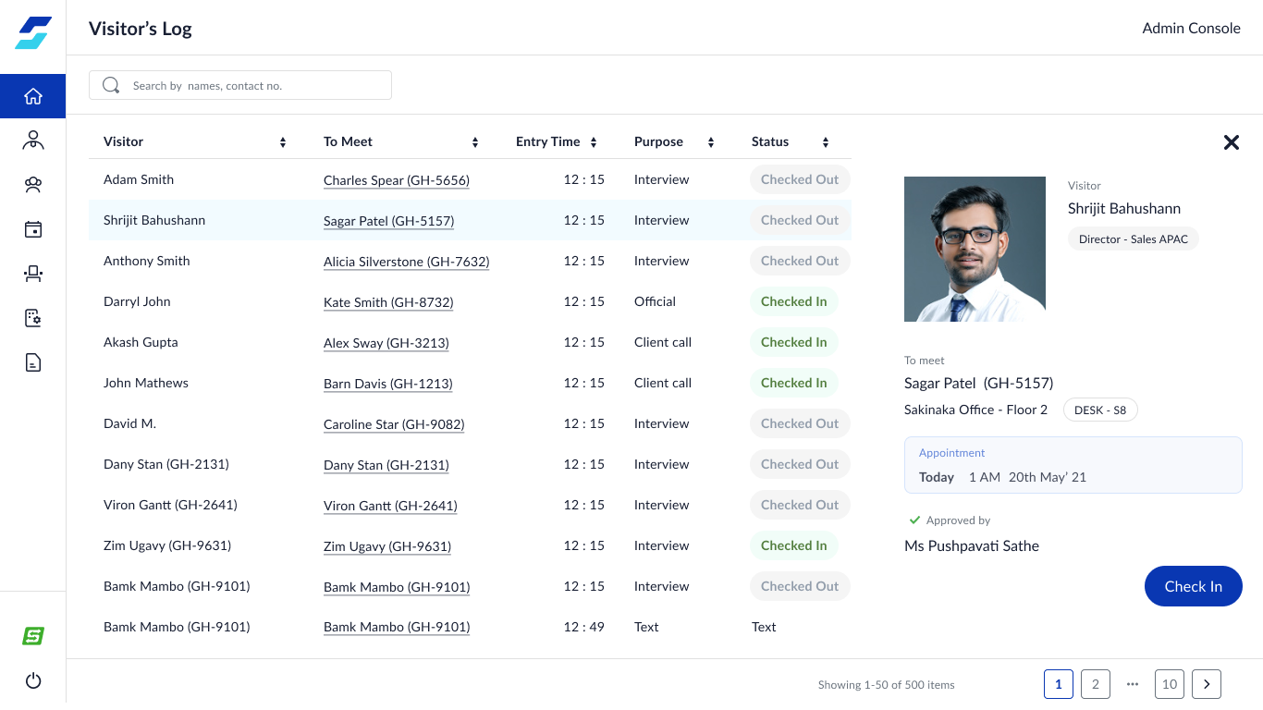
Task: Click the 12 : 49 entry time
Action: [x=584, y=627]
